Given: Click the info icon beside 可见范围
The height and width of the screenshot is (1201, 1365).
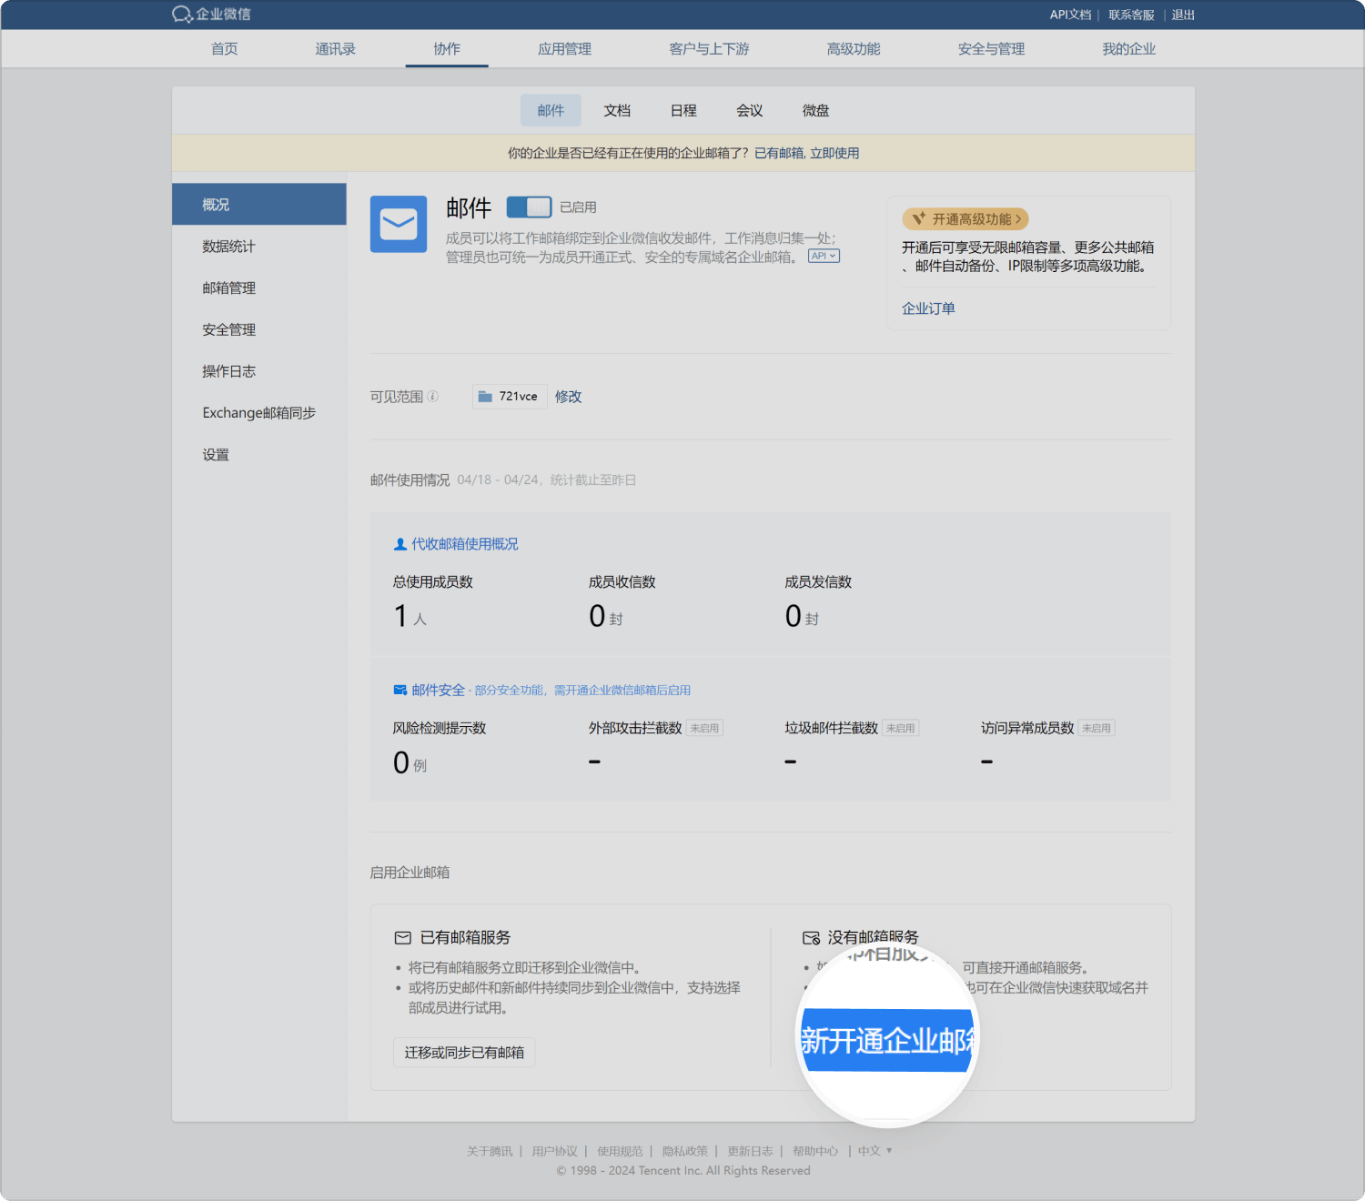Looking at the screenshot, I should [433, 396].
